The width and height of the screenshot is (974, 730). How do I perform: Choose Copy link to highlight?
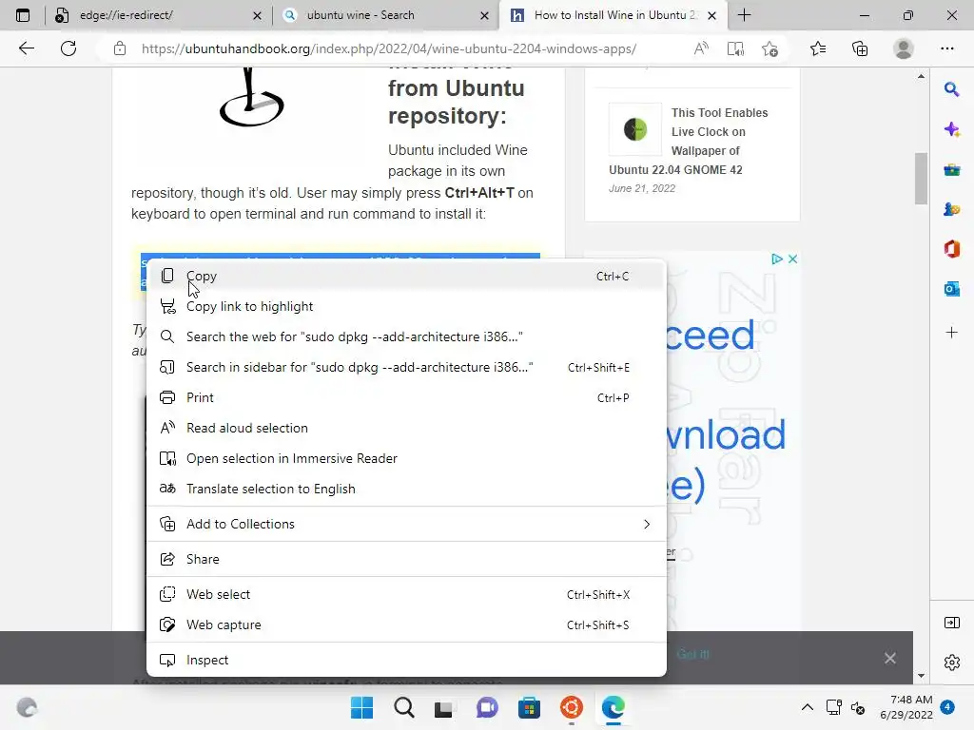coord(406,307)
